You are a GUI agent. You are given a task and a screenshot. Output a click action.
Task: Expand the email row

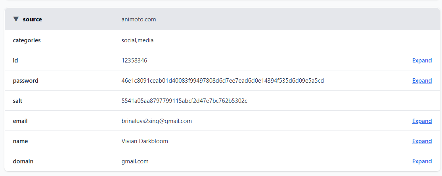[x=422, y=121]
